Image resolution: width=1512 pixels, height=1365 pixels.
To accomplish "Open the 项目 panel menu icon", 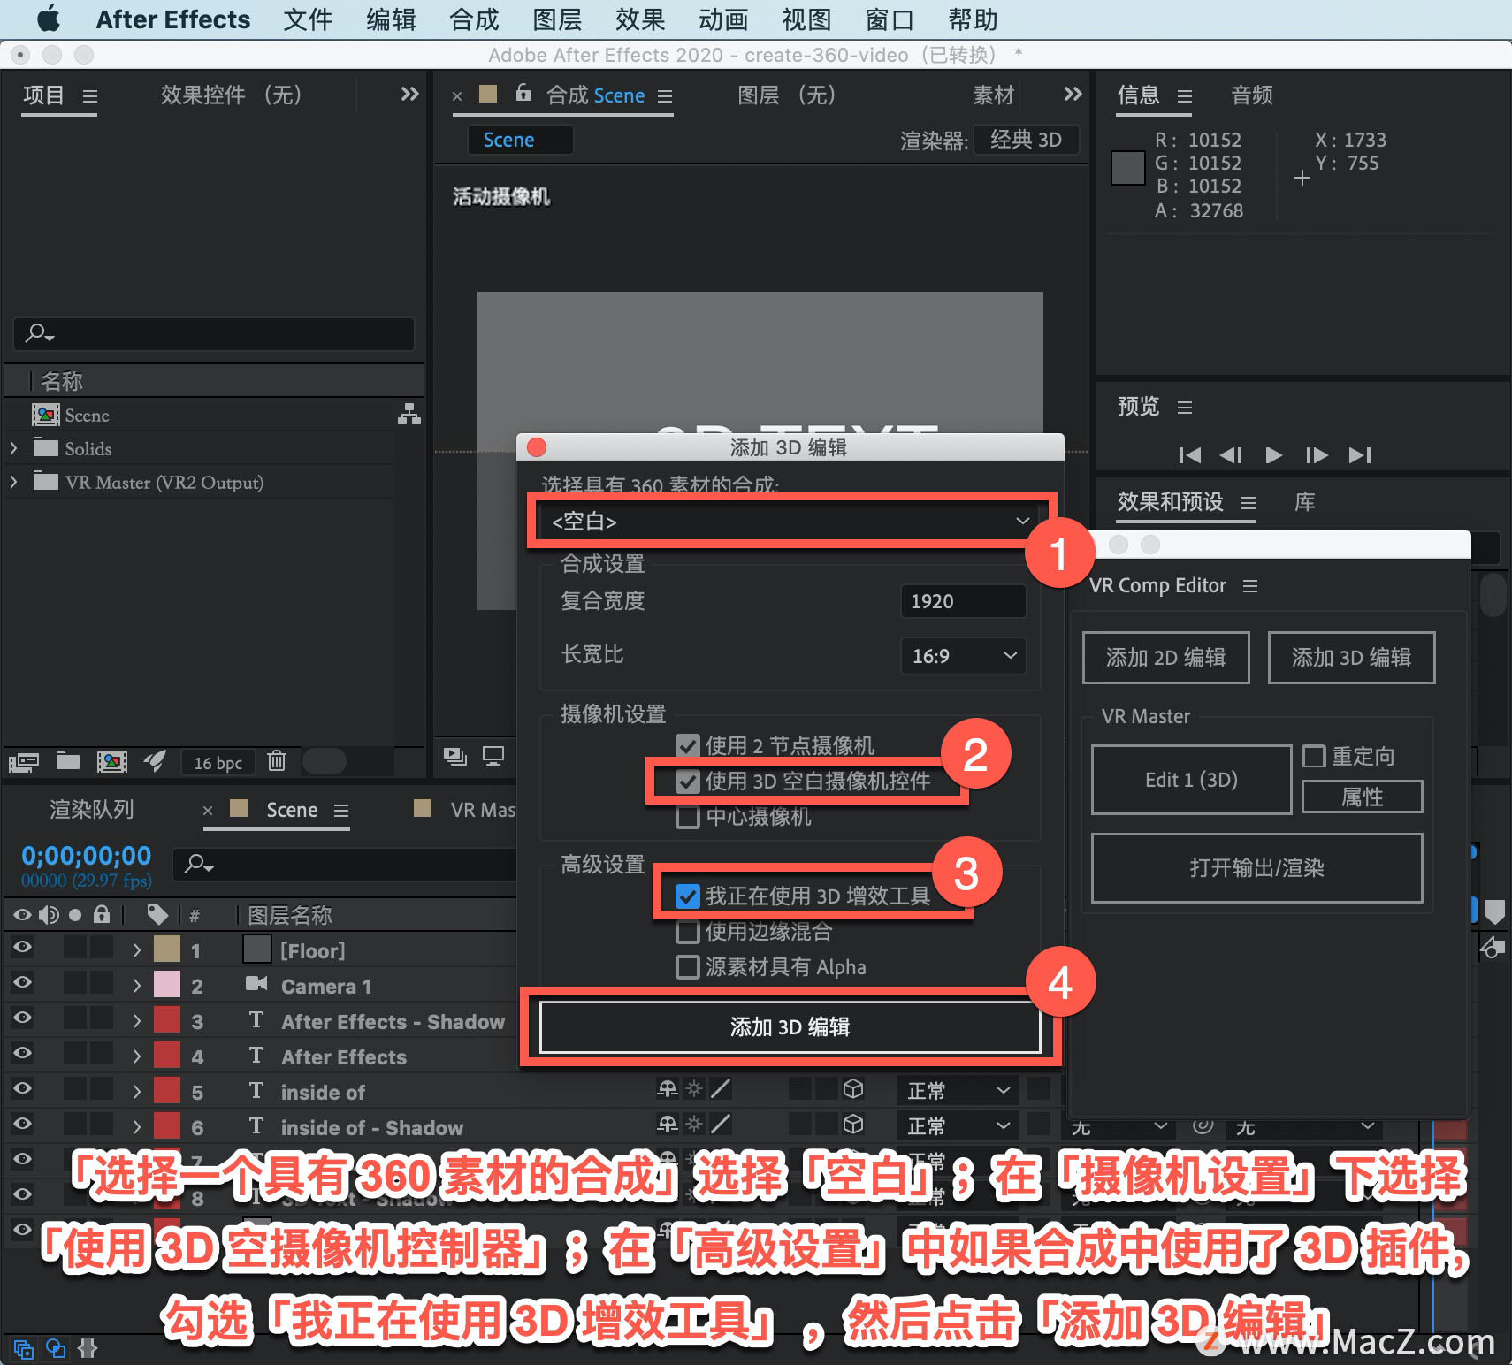I will click(90, 95).
